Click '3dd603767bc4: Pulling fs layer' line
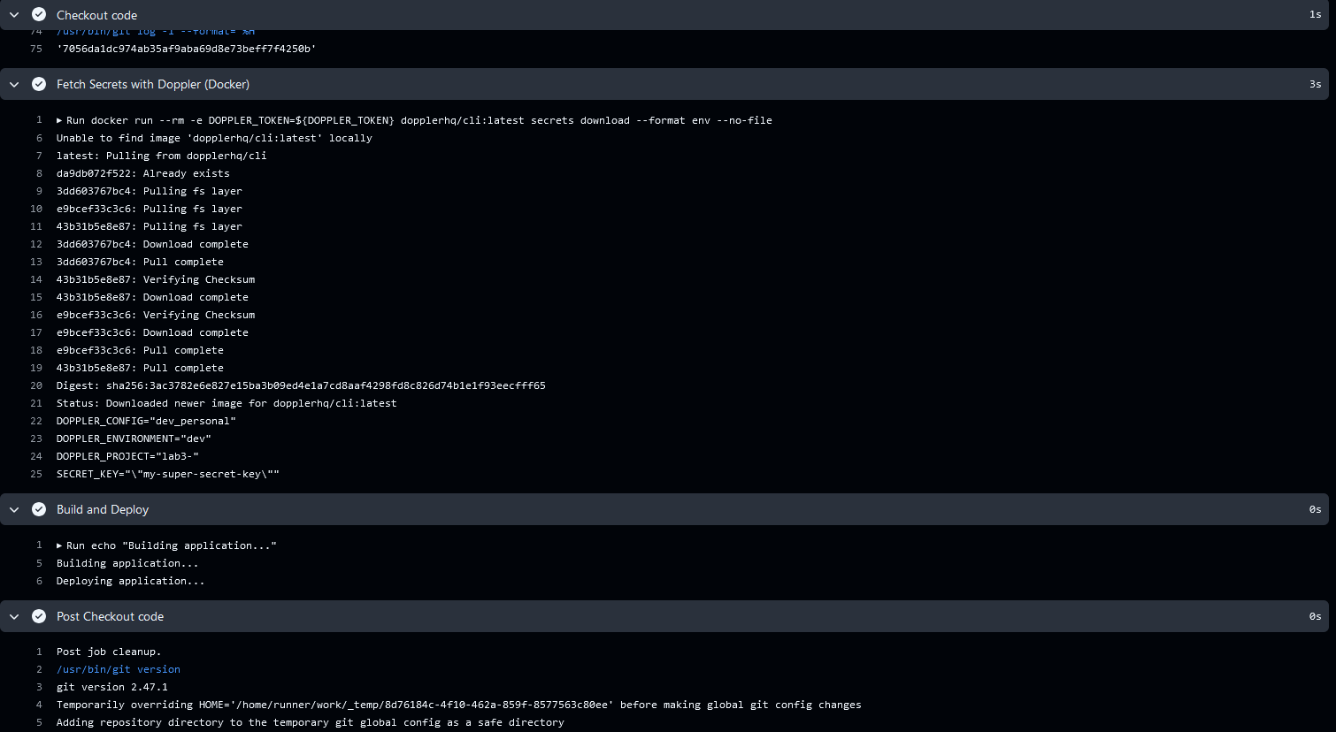Screen dimensions: 1336x732 coord(150,191)
